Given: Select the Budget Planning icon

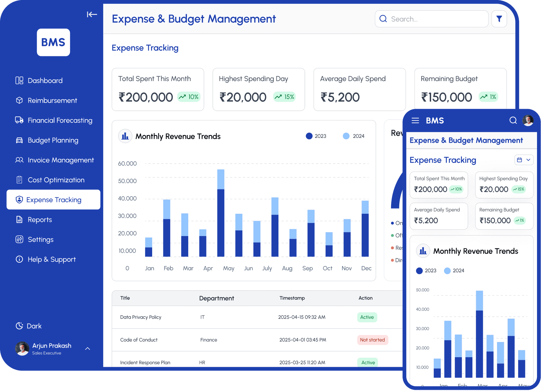Looking at the screenshot, I should point(19,140).
